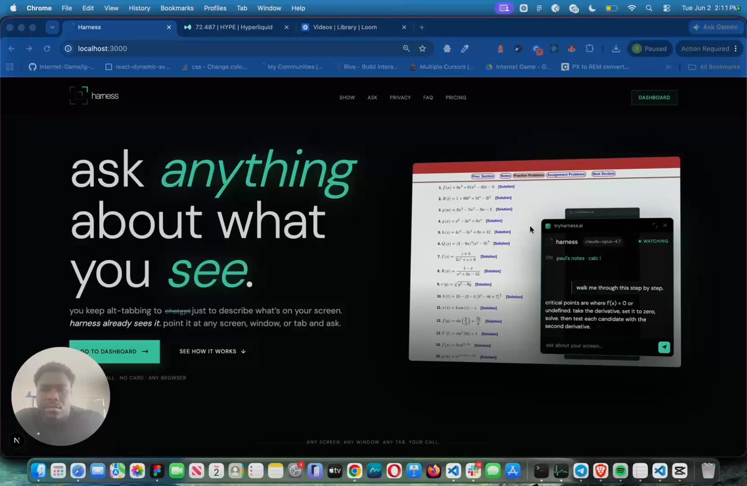Open Finder from the Dock

tap(39, 470)
